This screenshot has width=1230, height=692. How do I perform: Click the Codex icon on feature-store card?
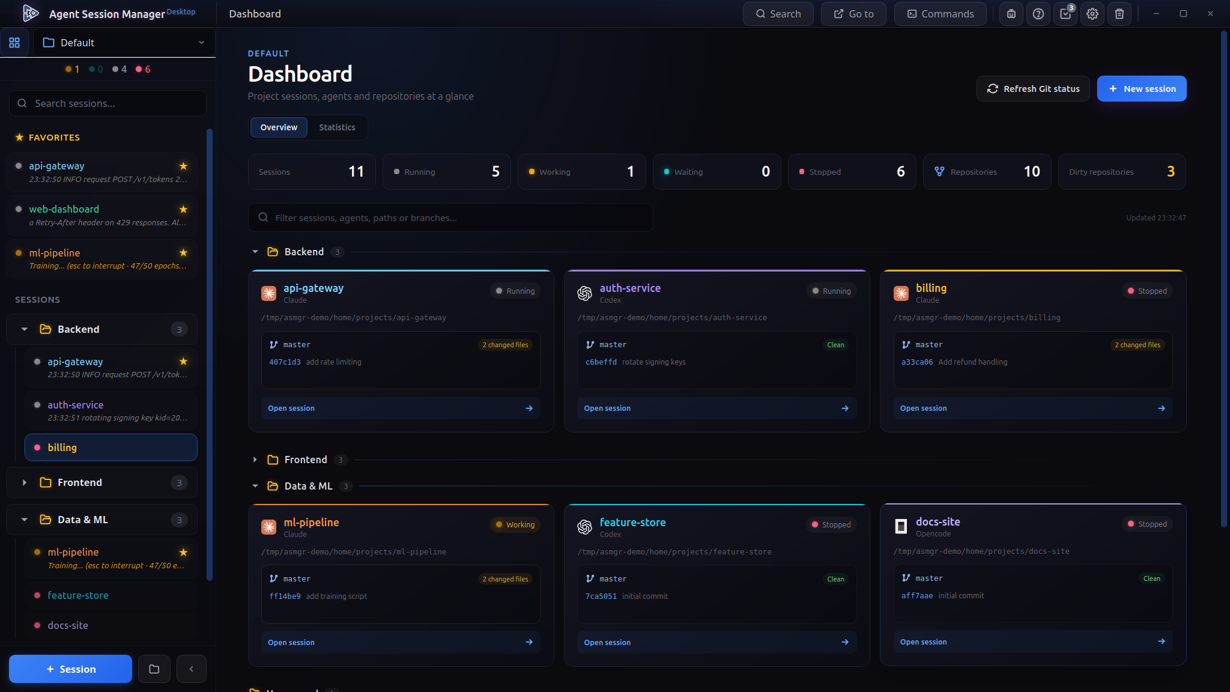584,527
